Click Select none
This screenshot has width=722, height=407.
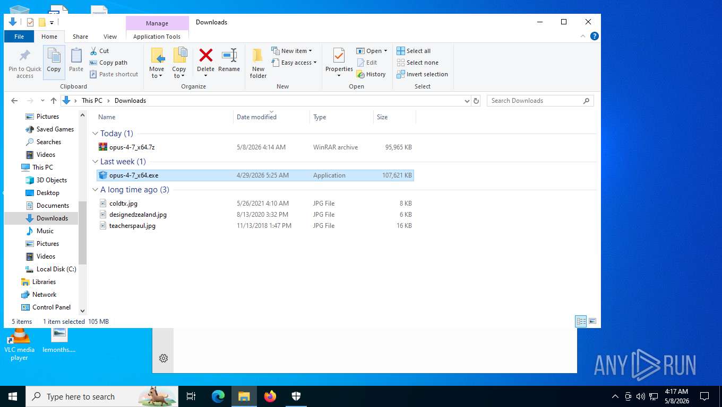pyautogui.click(x=417, y=63)
